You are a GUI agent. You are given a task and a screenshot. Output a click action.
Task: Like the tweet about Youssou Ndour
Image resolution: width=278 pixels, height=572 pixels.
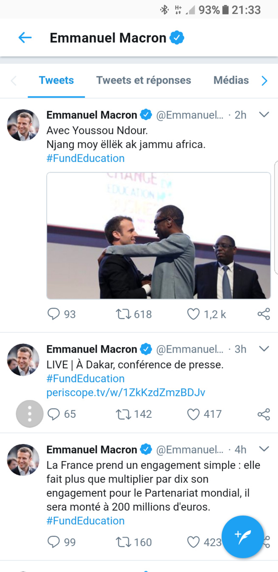click(x=193, y=314)
